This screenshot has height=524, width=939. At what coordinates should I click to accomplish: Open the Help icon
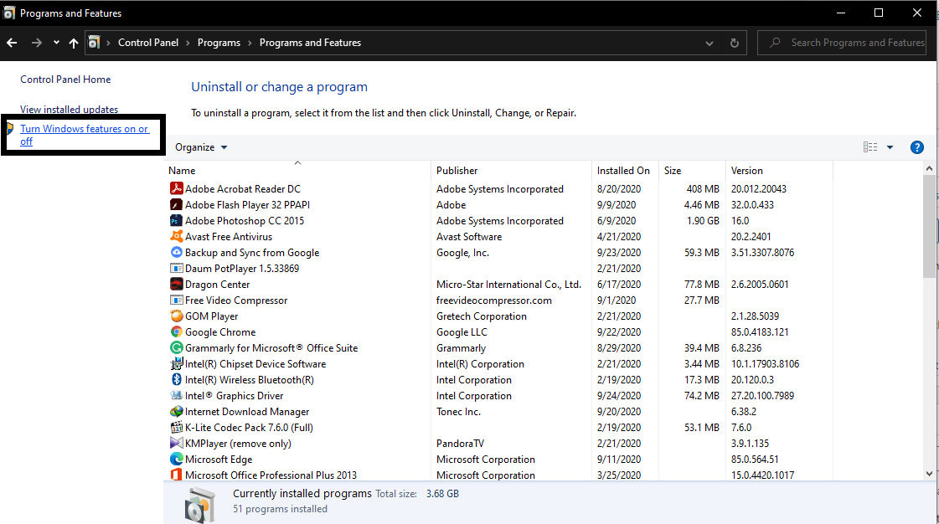click(x=916, y=146)
